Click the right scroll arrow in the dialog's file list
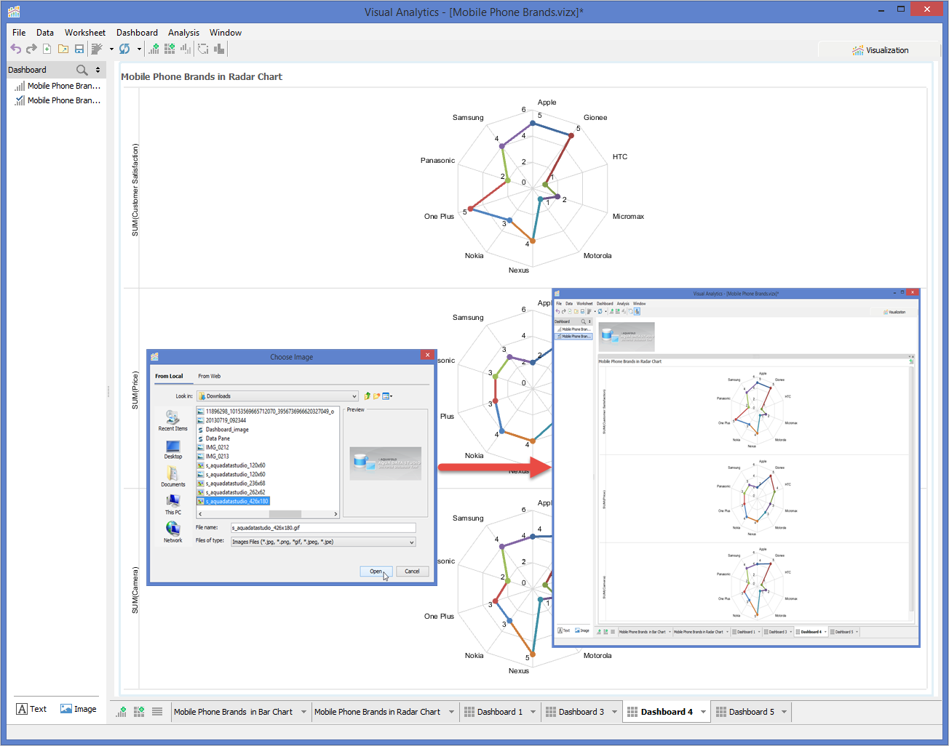The width and height of the screenshot is (949, 746). point(335,514)
